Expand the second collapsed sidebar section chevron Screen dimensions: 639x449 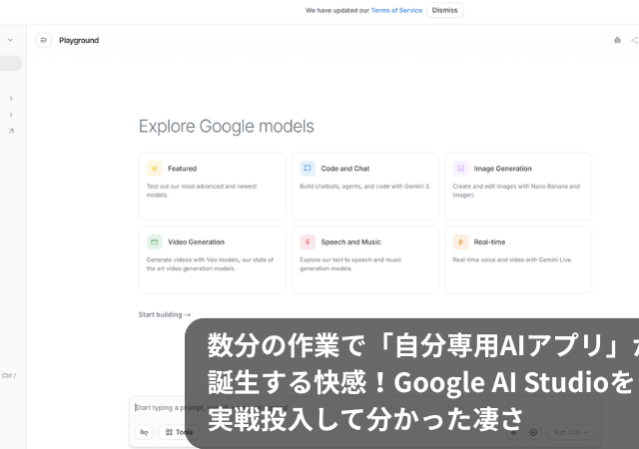(10, 115)
